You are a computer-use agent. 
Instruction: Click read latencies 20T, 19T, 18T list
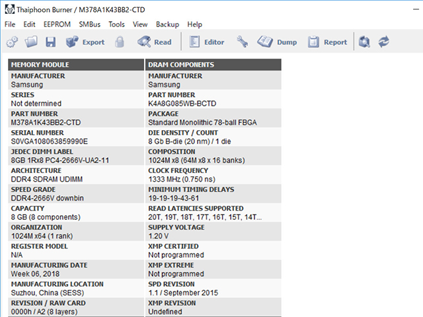[205, 217]
